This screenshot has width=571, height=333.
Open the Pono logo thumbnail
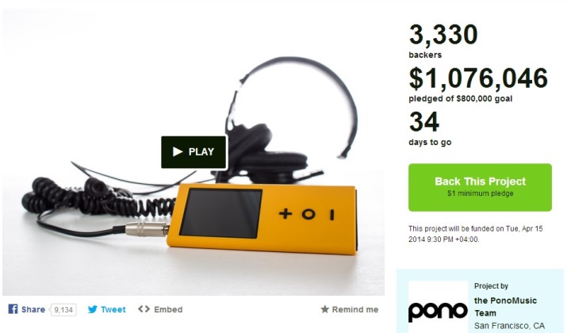click(438, 306)
